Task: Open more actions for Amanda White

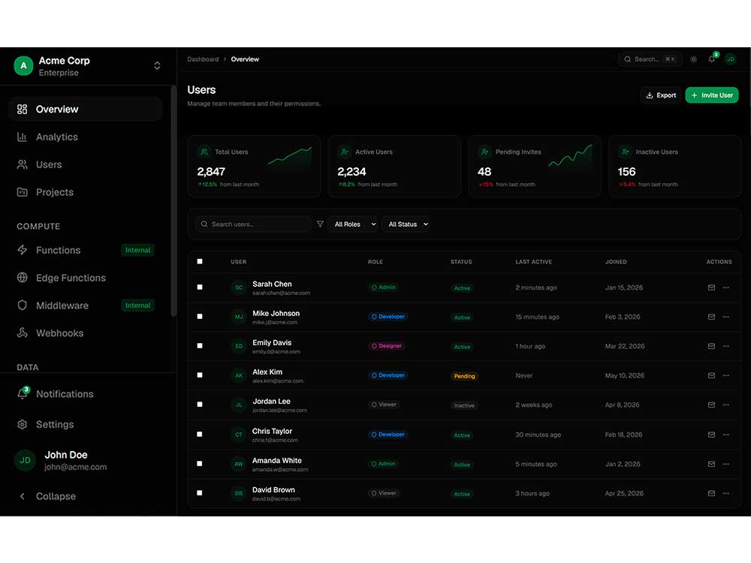Action: click(726, 464)
